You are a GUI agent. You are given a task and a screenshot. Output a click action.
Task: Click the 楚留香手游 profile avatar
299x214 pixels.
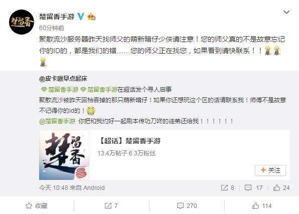pyautogui.click(x=22, y=22)
